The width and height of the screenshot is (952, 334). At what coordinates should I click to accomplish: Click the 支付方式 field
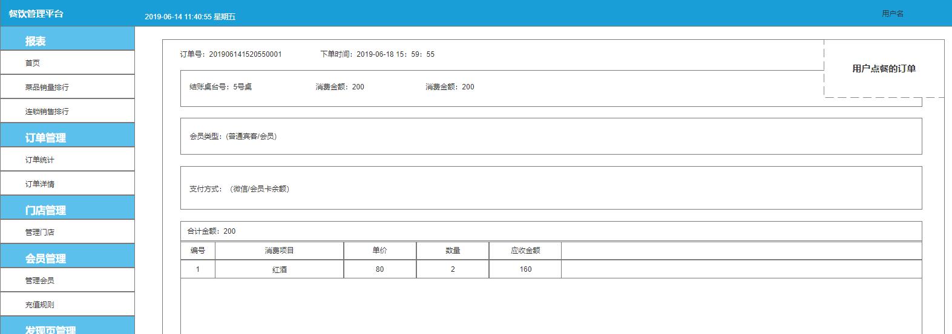[x=240, y=188]
